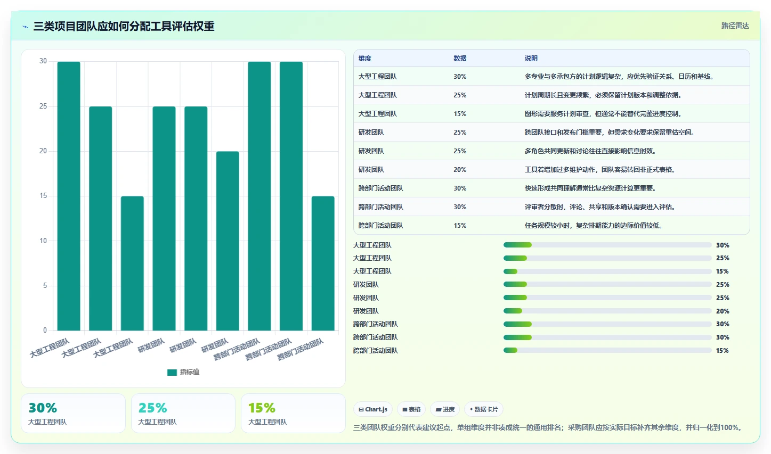Select row describing 计划周期长且变更频繁
Viewport: 771px width, 454px height.
coord(551,95)
